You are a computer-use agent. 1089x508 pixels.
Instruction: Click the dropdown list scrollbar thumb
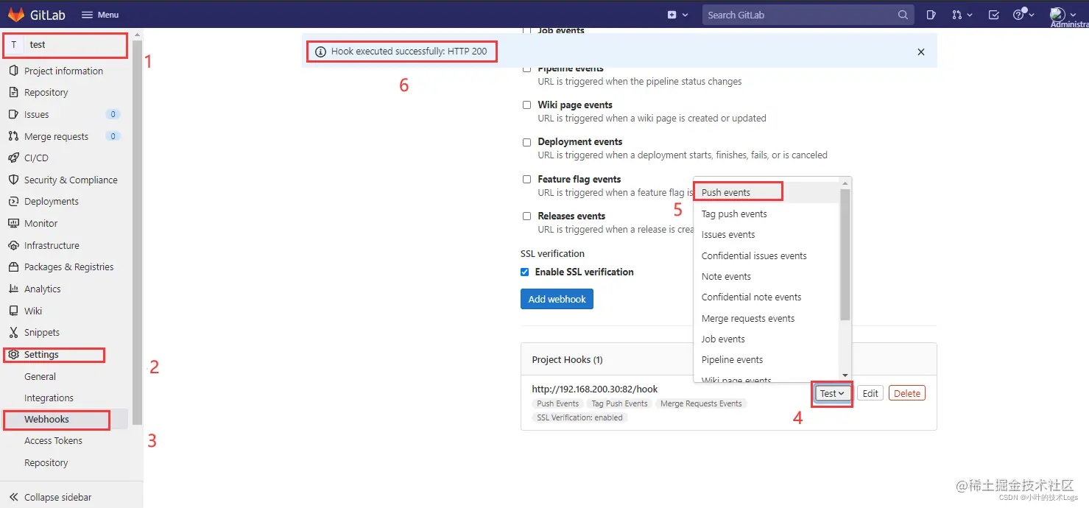tap(845, 254)
